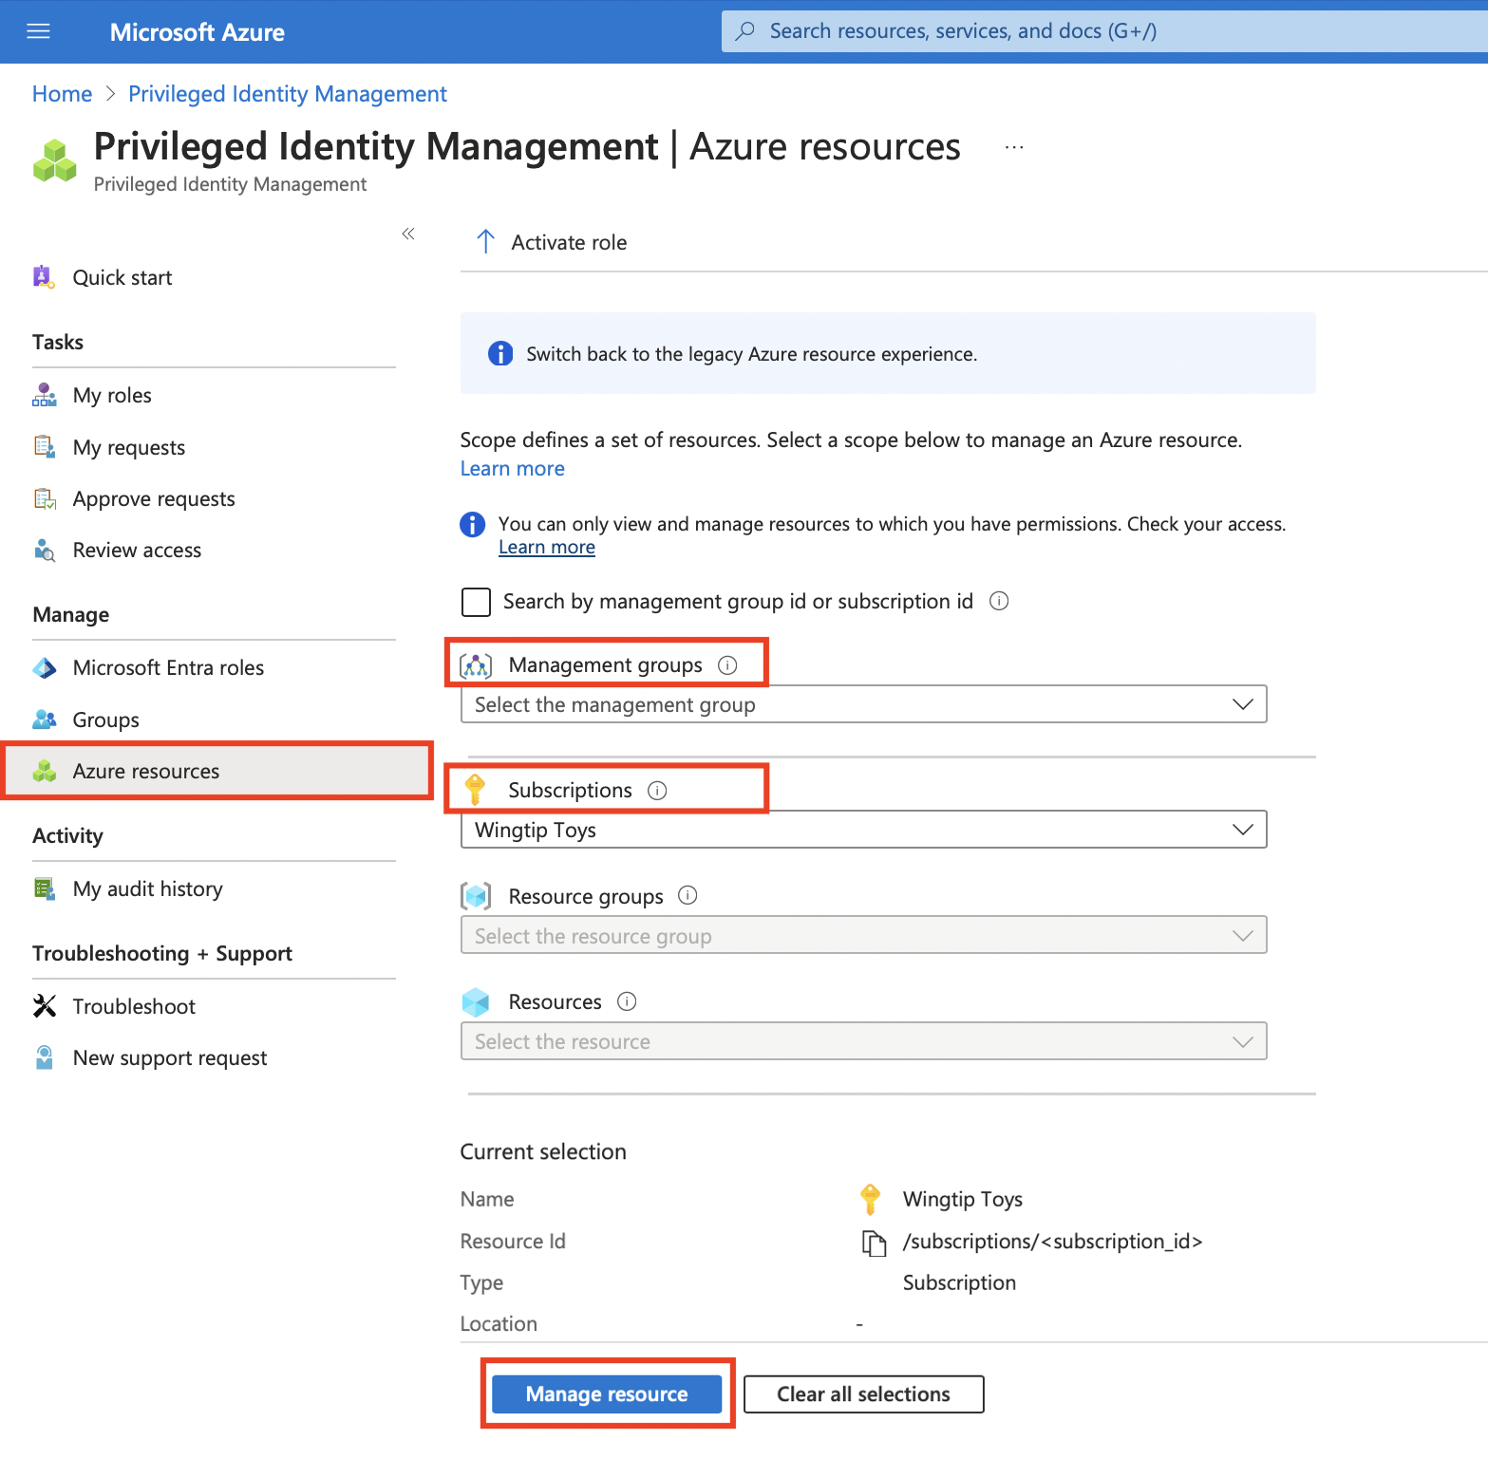Click the PIM Azure resources cube icon
This screenshot has width=1488, height=1458.
coord(44,771)
